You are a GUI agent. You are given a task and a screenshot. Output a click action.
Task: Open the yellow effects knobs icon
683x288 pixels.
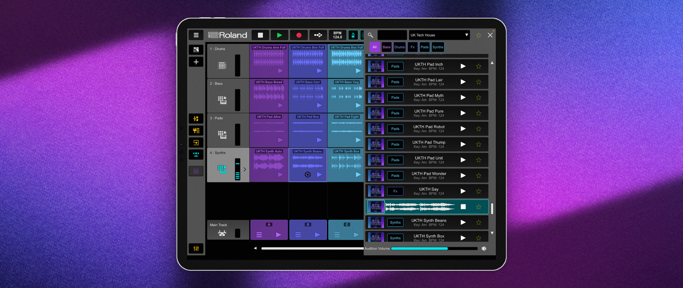[196, 119]
